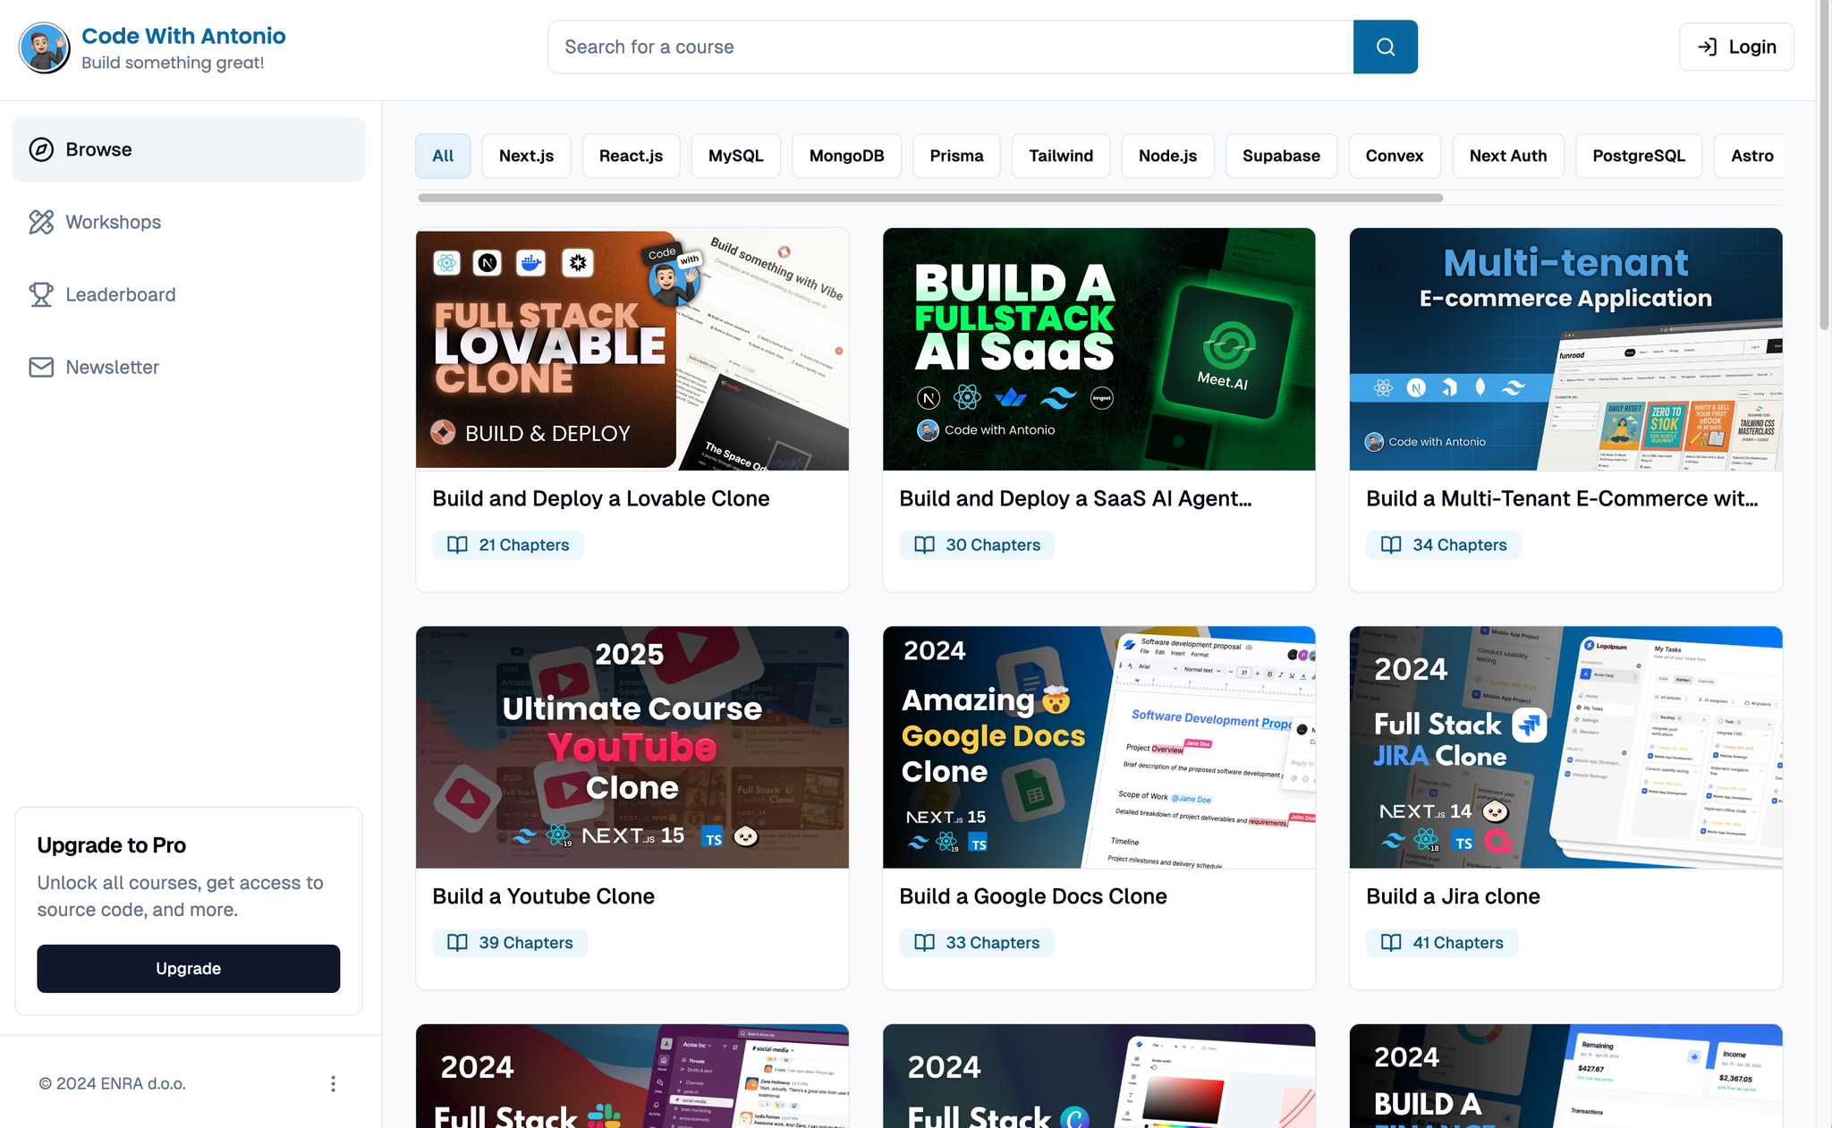Click the Leaderboard trophy icon
This screenshot has width=1832, height=1128.
click(41, 294)
